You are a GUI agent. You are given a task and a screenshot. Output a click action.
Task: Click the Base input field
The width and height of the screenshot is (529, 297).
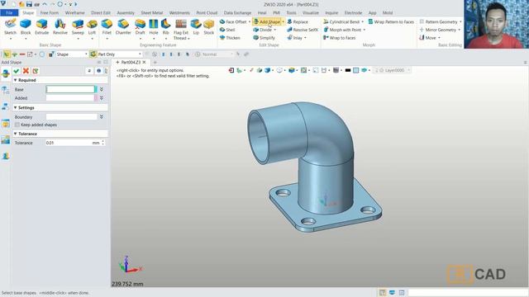tap(70, 89)
